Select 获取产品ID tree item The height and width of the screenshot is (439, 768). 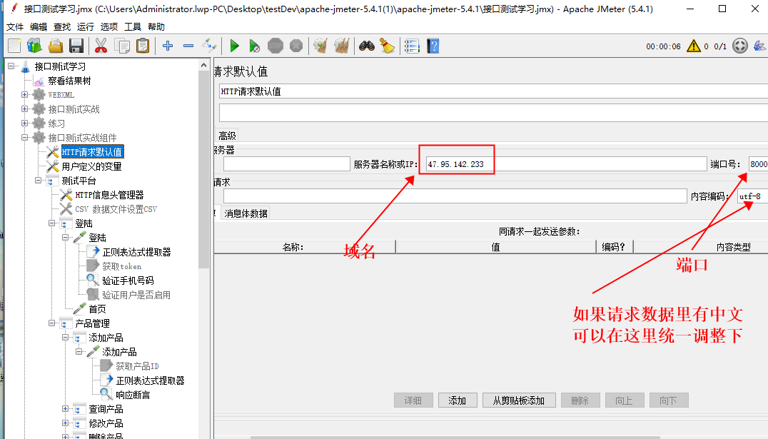point(137,366)
